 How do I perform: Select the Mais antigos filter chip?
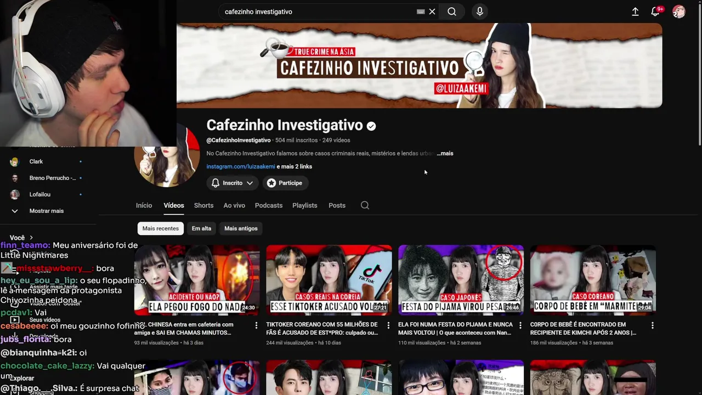click(241, 228)
